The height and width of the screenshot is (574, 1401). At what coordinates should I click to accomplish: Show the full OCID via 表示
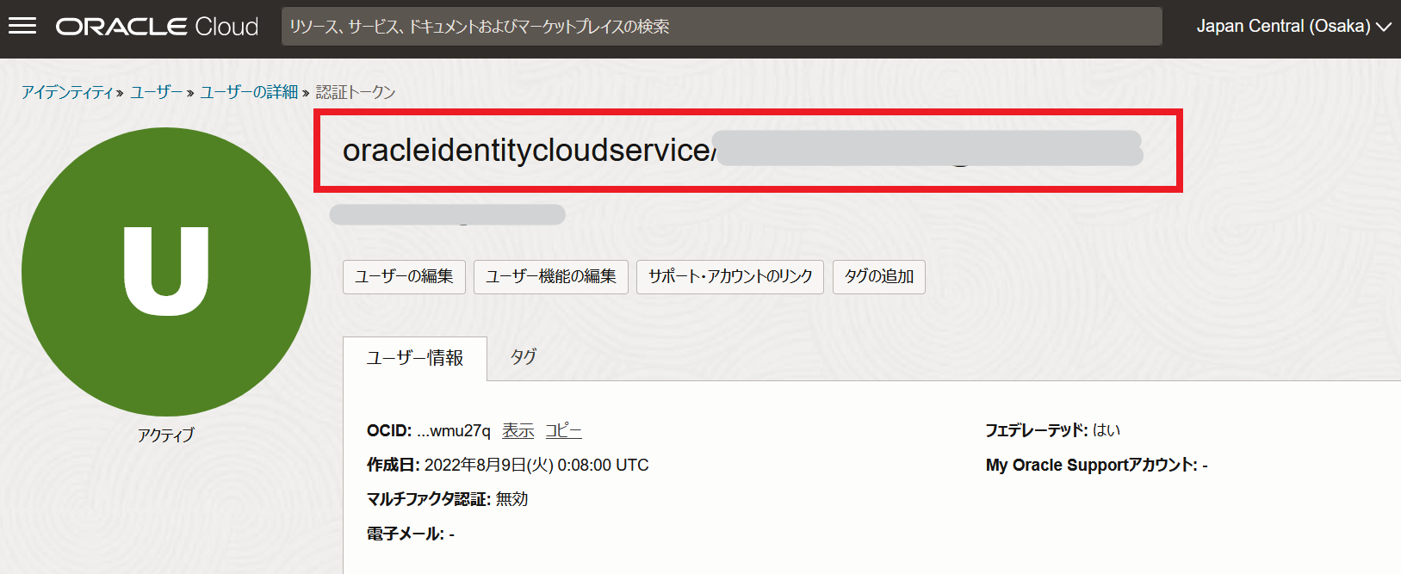518,430
